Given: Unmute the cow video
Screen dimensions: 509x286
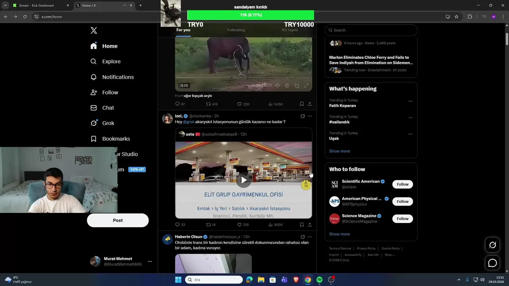Looking at the screenshot, I should click(x=278, y=85).
